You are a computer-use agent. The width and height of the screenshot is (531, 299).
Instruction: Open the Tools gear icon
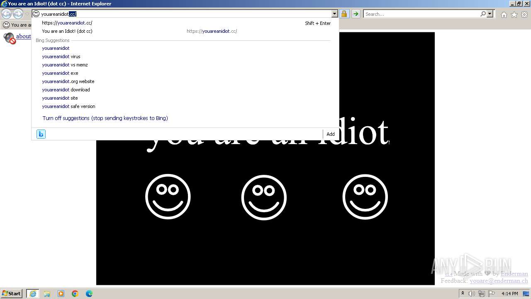coord(524,15)
